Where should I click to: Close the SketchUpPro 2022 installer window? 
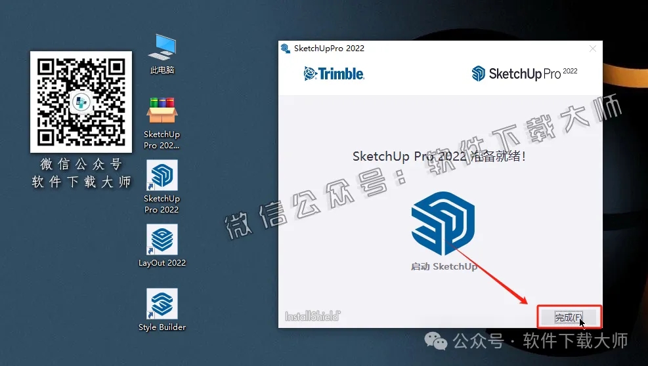point(593,49)
